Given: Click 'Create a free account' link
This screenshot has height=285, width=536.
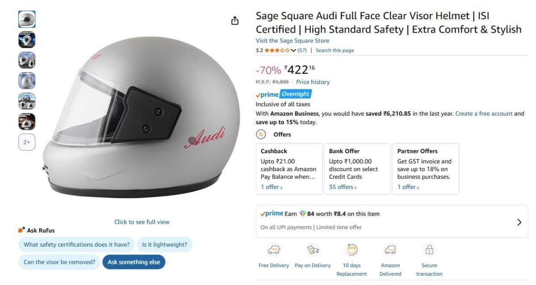Looking at the screenshot, I should tap(484, 113).
